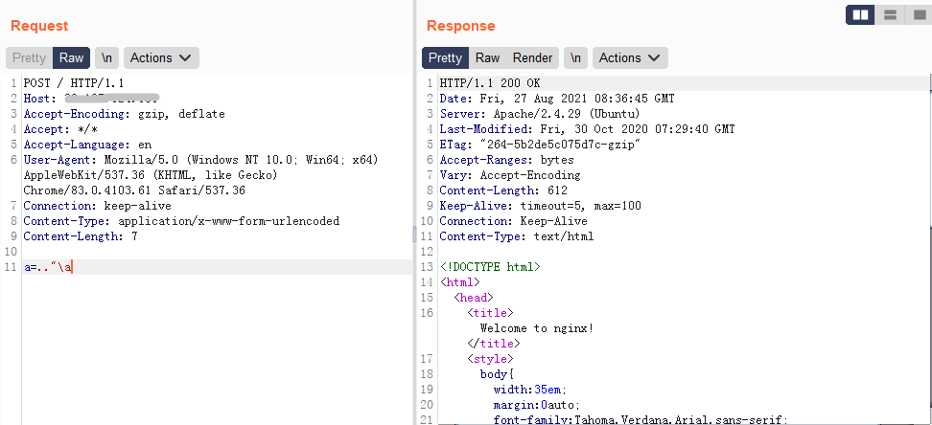Screen dimensions: 932x425
Task: Click Connection: keep-alive request header
Action: tap(98, 206)
